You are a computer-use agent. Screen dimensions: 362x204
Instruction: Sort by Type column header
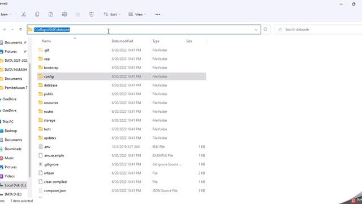[x=156, y=41]
